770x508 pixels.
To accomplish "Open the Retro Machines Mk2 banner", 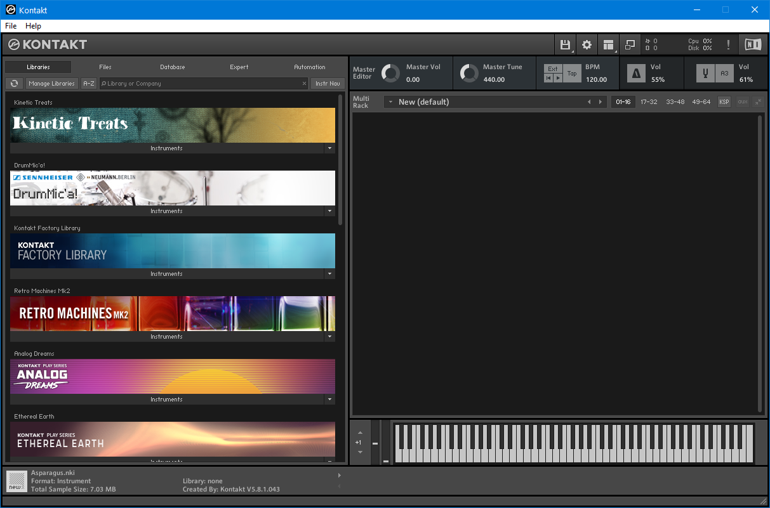I will click(x=173, y=313).
